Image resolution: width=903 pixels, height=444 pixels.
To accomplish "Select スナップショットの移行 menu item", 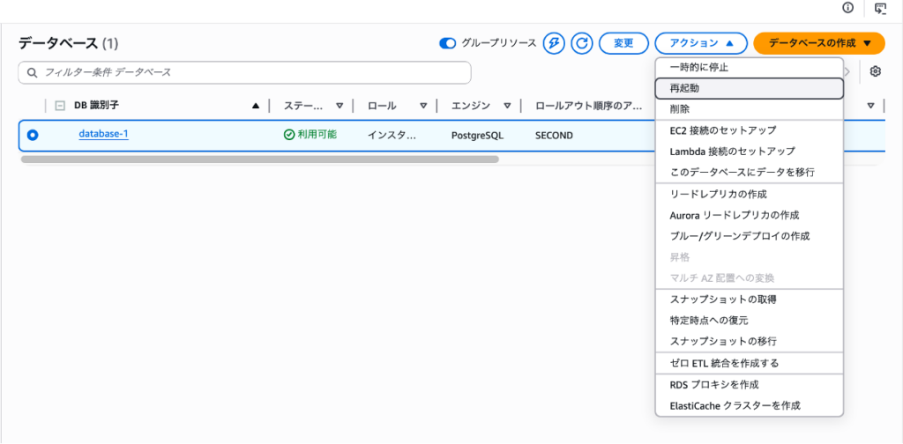I will (750, 341).
